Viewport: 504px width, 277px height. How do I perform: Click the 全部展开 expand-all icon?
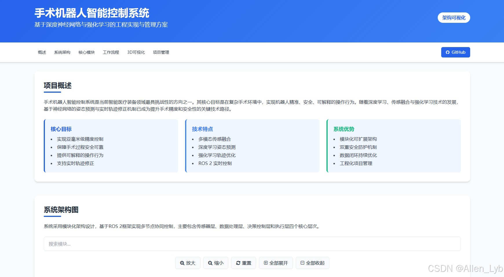(265, 263)
